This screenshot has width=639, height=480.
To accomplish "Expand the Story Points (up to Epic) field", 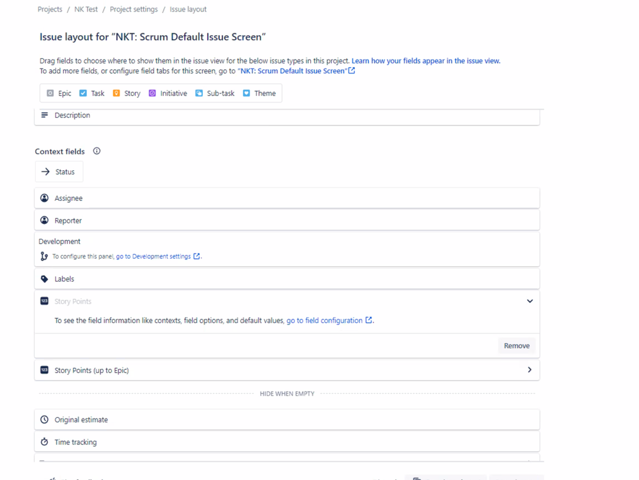I will point(530,370).
